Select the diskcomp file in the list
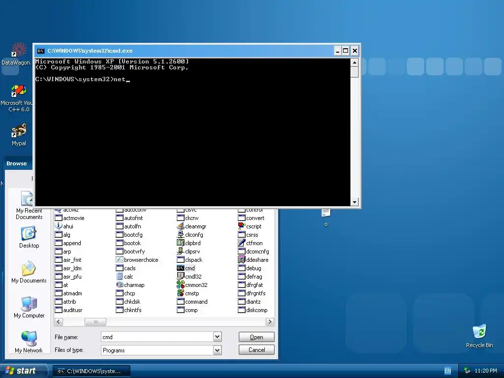 pyautogui.click(x=252, y=310)
